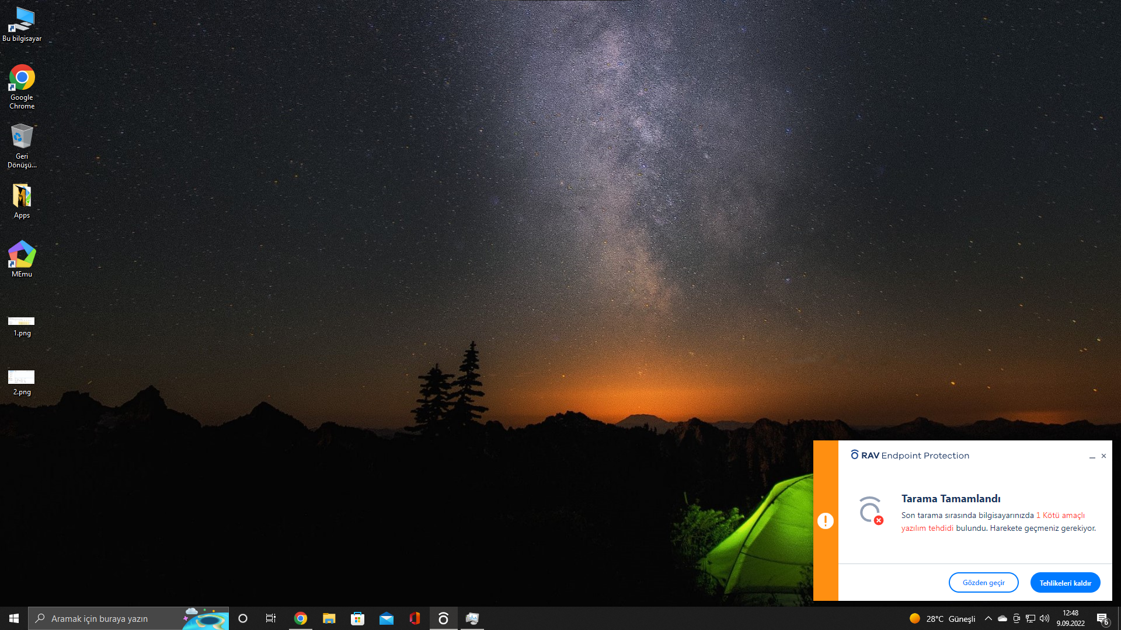Open Microsoft Store from the taskbar

tap(357, 618)
